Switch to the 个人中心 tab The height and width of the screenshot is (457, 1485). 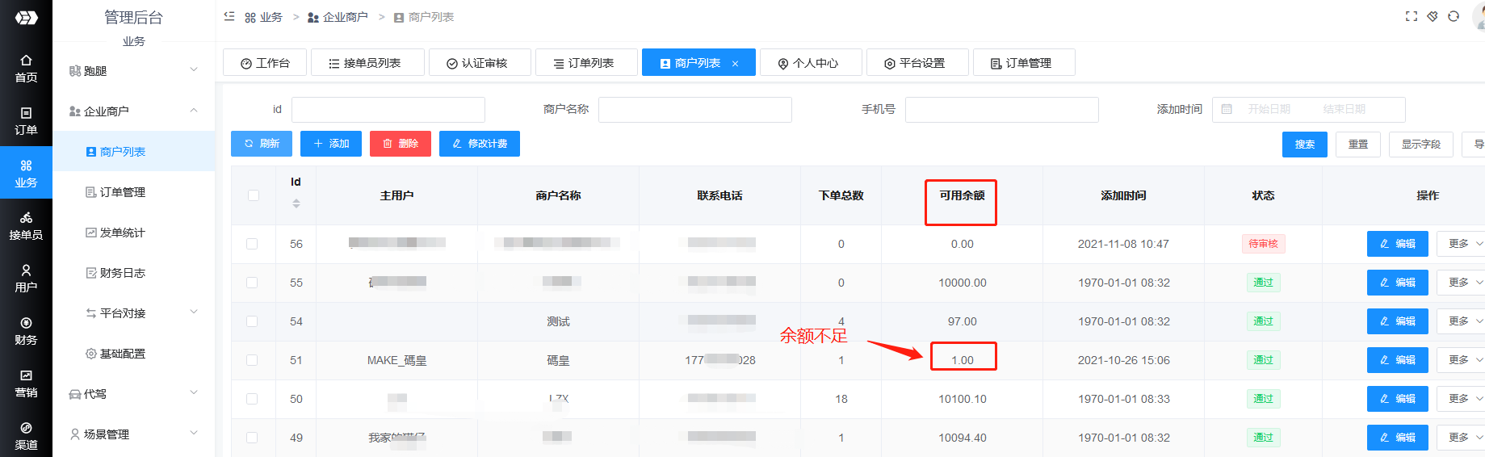point(811,63)
